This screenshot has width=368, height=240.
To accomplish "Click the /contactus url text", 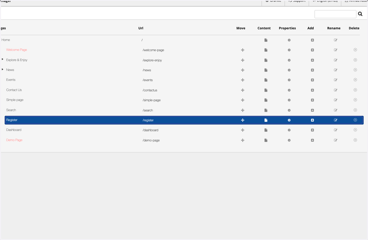I will (150, 90).
